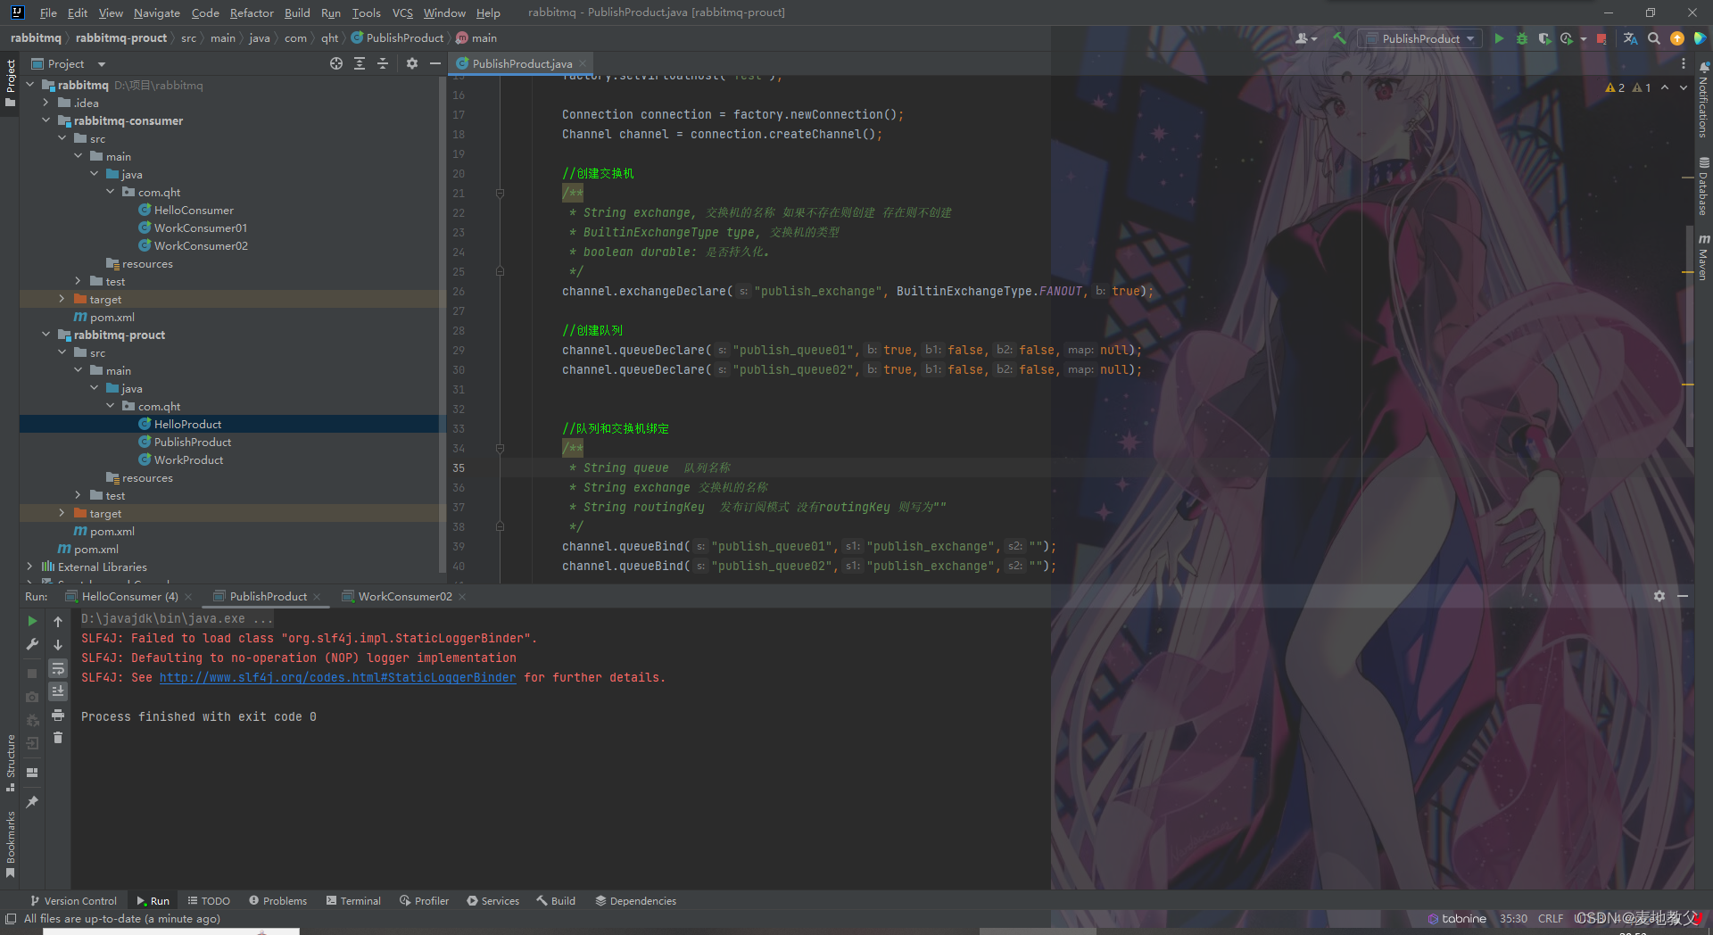Click the line 35:30 position indicator
This screenshot has height=935, width=1713.
[1513, 918]
